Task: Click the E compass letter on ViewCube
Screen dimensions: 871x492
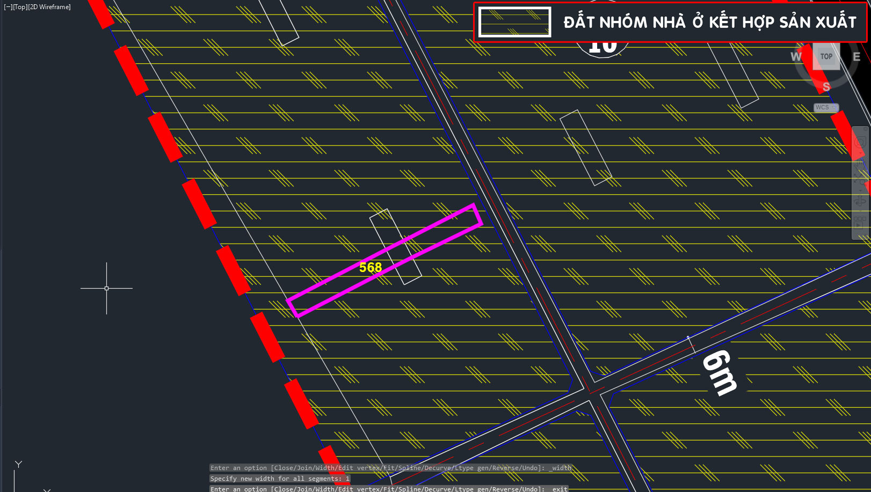Action: (x=857, y=57)
